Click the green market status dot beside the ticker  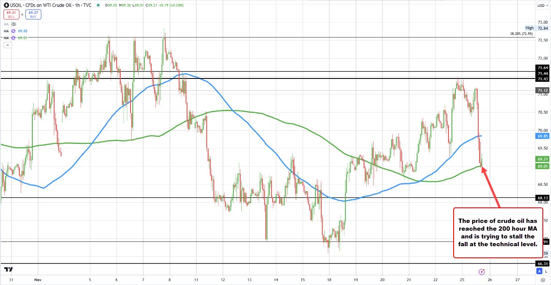(x=98, y=5)
